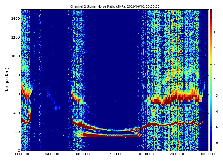The image size is (223, 167).
Task: Click the 16:00:00 time axis label
Action: (146, 154)
